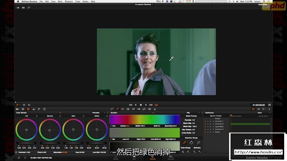Open the Nodes menu
This screenshot has width=287, height=161.
[x=85, y=2]
